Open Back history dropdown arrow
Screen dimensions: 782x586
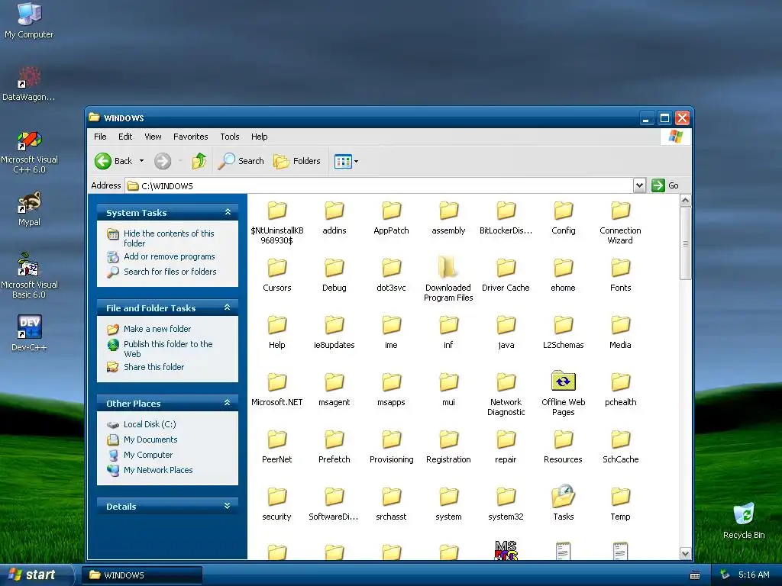(x=141, y=161)
